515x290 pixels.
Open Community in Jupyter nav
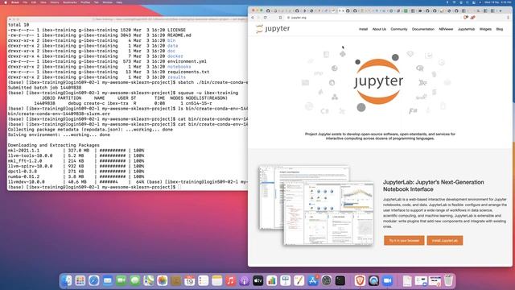399,29
